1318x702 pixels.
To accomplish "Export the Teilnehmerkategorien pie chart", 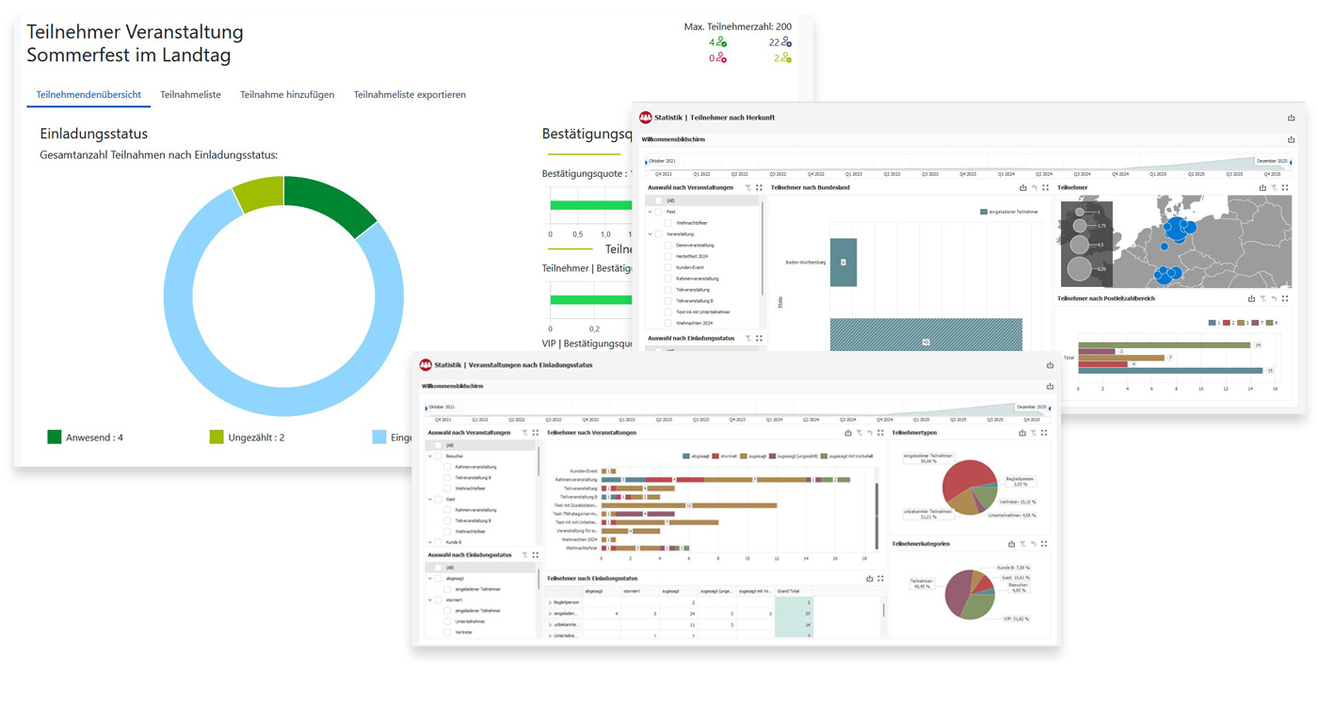I will (x=1010, y=545).
